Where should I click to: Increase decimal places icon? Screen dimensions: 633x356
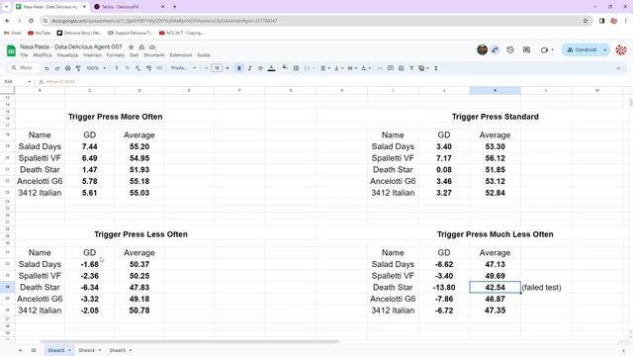[x=148, y=68]
